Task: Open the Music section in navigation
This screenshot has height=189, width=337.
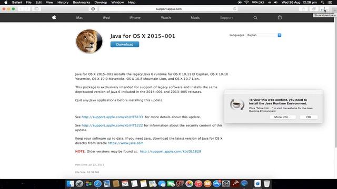Action: (x=195, y=17)
